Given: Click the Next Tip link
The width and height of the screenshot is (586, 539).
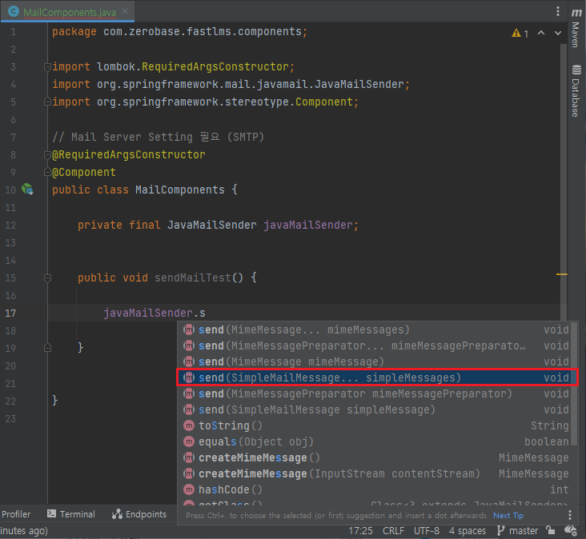Looking at the screenshot, I should (x=508, y=516).
